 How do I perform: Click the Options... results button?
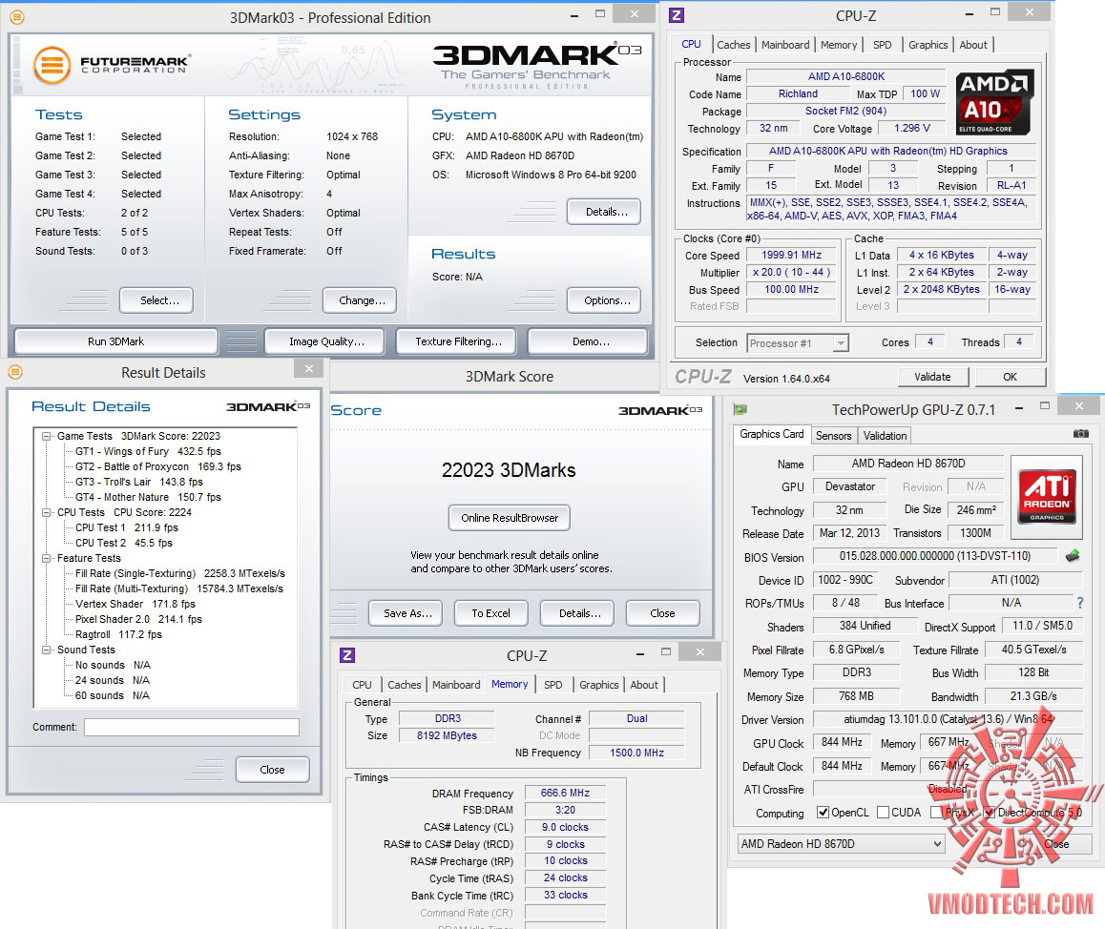pyautogui.click(x=604, y=300)
